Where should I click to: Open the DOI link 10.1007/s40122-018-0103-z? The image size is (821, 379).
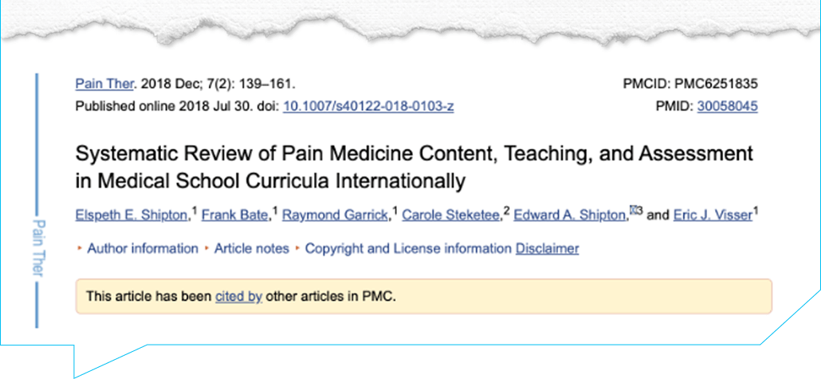(368, 106)
